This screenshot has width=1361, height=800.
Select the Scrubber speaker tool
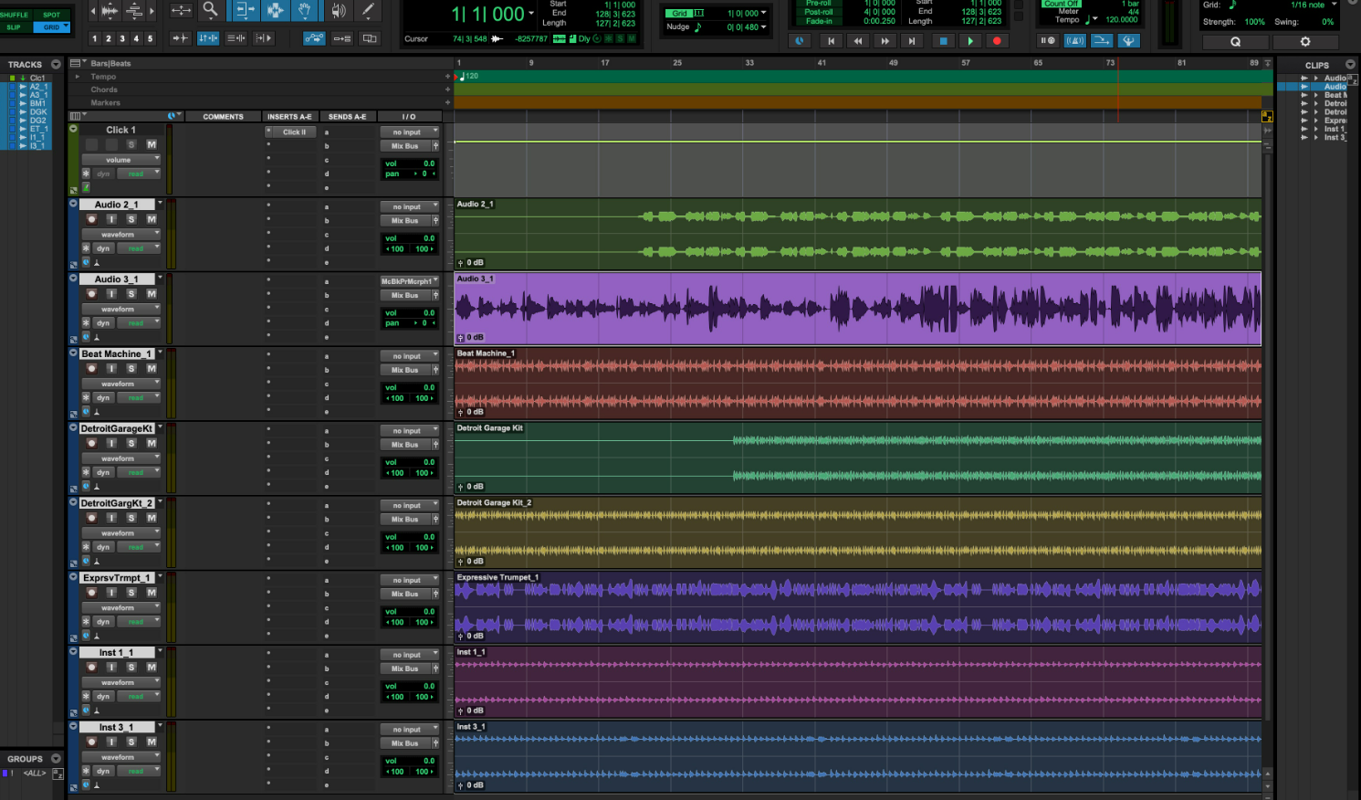point(338,10)
